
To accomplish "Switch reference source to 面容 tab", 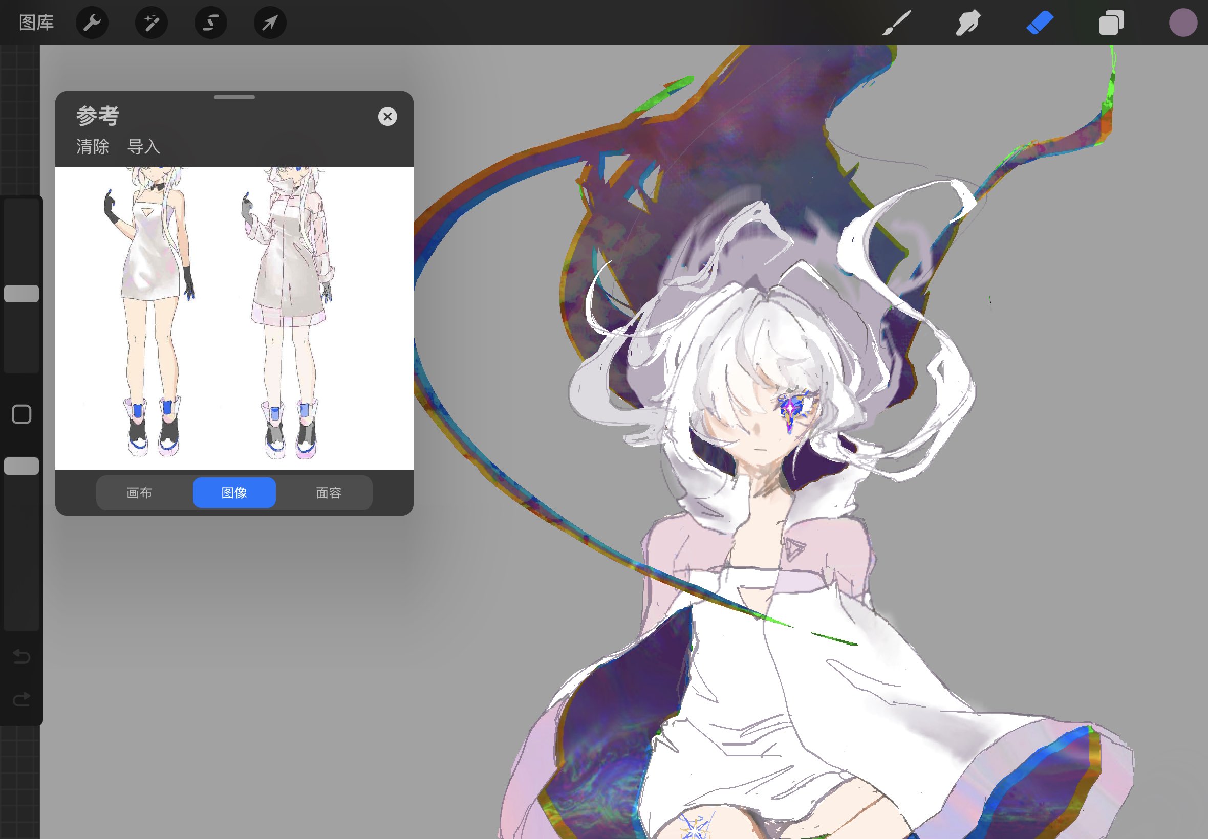I will click(329, 493).
